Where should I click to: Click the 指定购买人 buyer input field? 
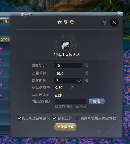pos(71,101)
